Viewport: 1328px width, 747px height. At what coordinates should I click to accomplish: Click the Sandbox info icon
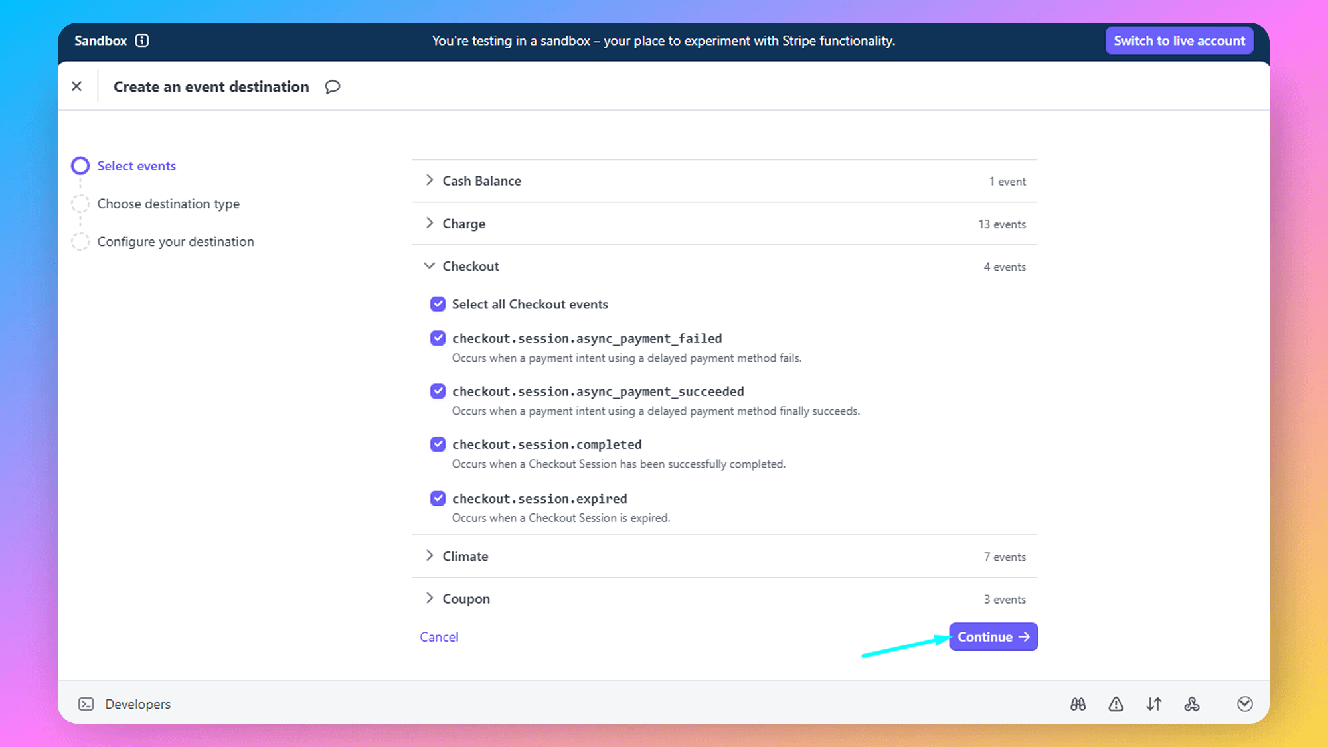tap(142, 40)
